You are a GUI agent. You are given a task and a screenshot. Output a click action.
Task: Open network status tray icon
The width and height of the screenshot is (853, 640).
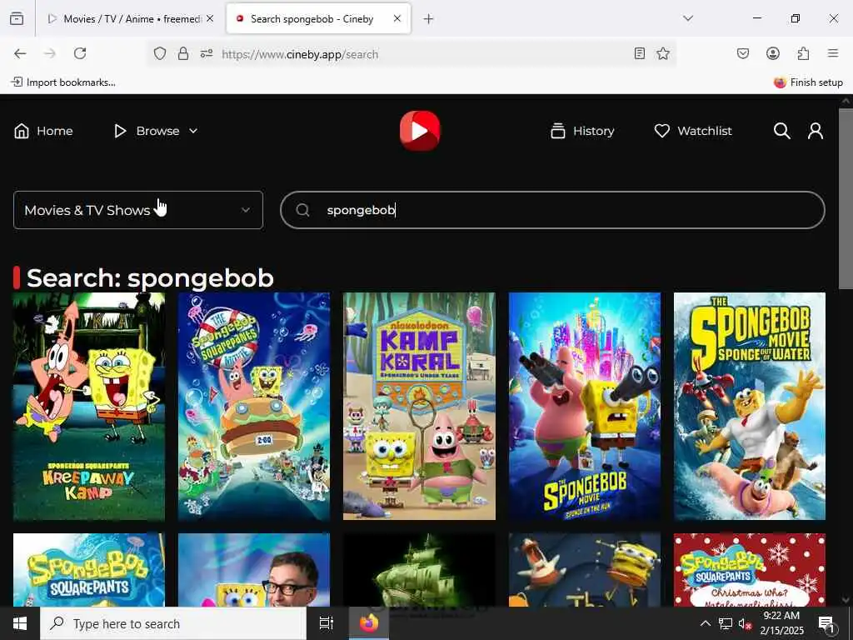pyautogui.click(x=726, y=623)
